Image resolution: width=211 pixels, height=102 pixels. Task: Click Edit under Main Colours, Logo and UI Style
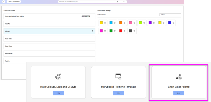coord(58,93)
